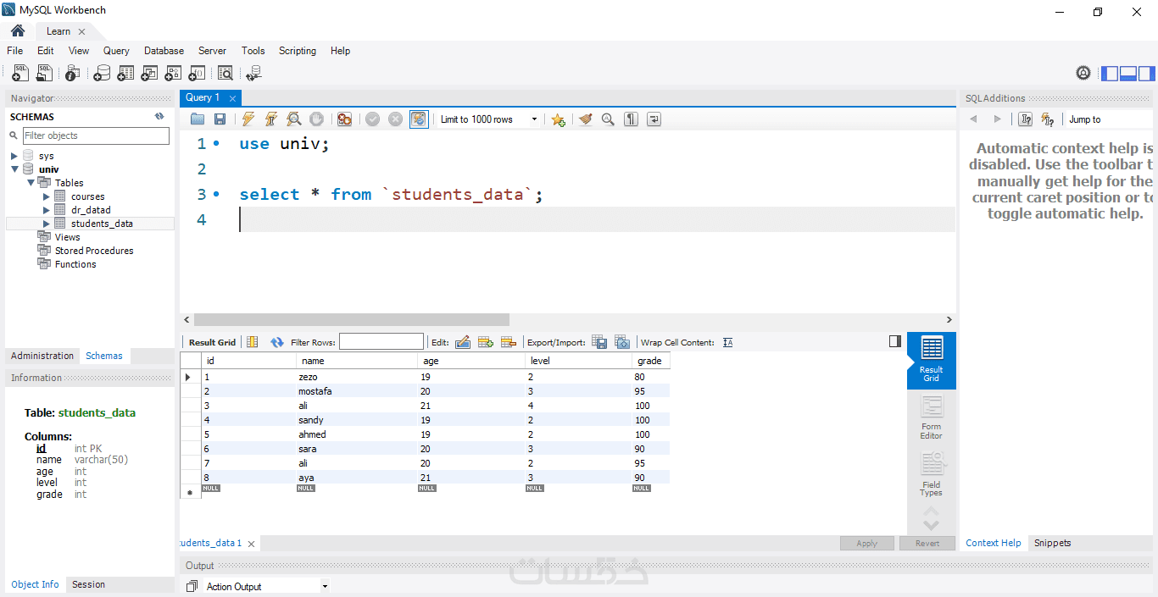Viewport: 1158px width, 597px height.
Task: Open a script file in the query editor
Action: (198, 119)
